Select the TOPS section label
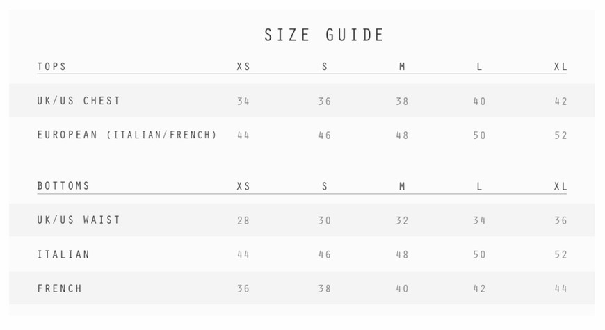Viewport: 605px width, 330px height. pyautogui.click(x=51, y=67)
